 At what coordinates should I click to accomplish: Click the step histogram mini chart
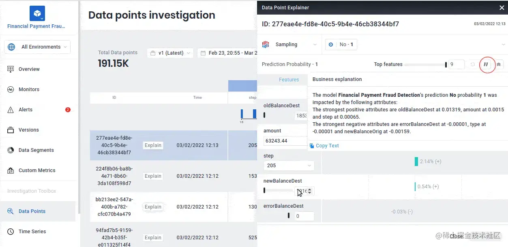point(248,115)
